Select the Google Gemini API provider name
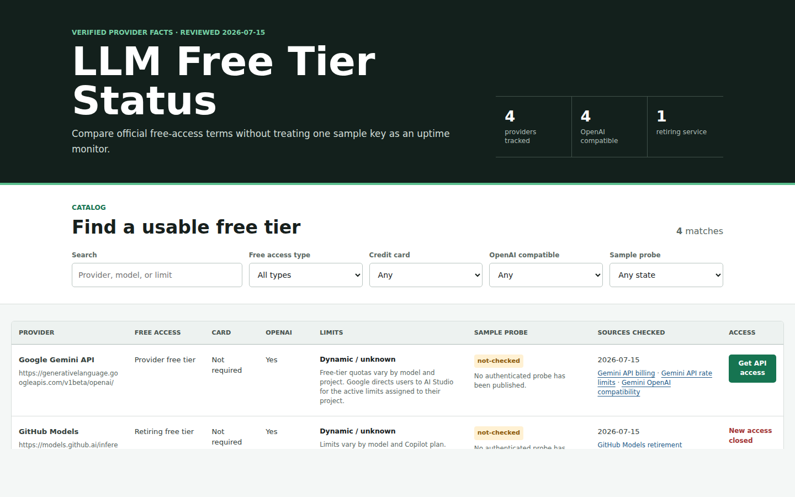The height and width of the screenshot is (497, 795). (57, 359)
